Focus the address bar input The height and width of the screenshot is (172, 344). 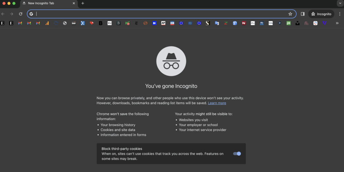(162, 14)
